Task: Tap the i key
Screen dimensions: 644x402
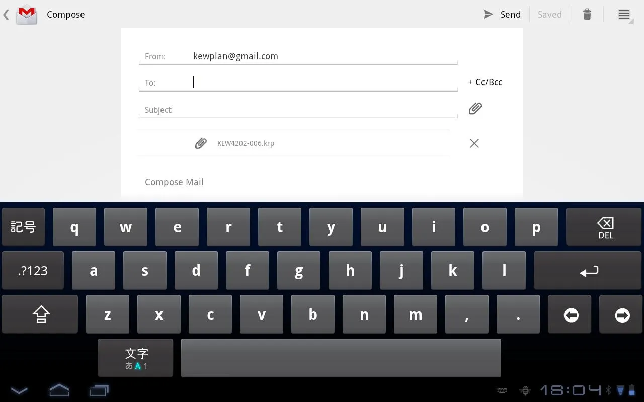Action: click(434, 227)
